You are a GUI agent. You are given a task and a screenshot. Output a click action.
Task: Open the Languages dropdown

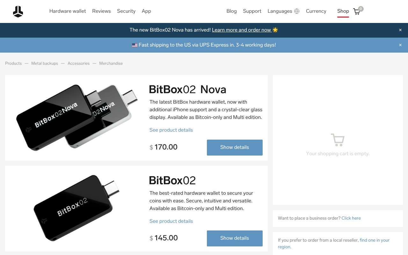pyautogui.click(x=280, y=11)
